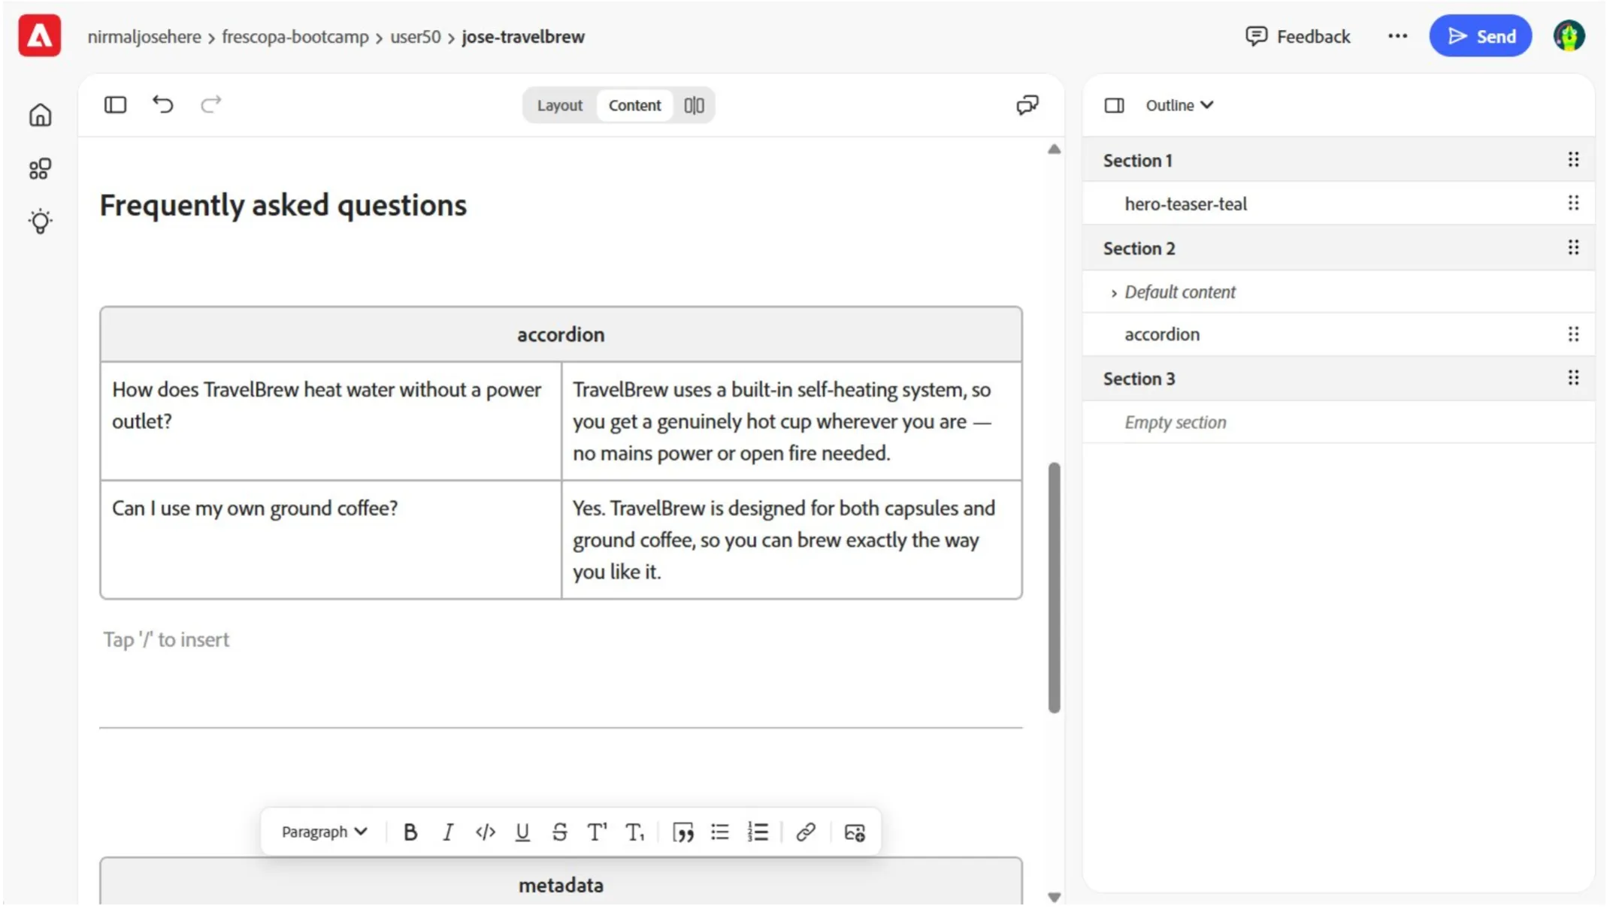Screen dimensions: 1616x912
Task: Open the lightbulb insights icon
Action: [x=41, y=222]
